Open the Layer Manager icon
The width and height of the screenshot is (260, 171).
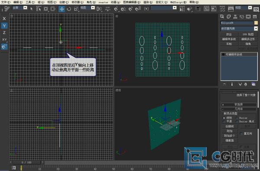(198, 9)
